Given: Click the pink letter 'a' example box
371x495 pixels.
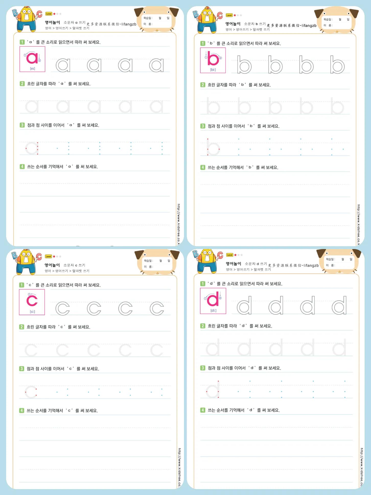Looking at the screenshot, I should click(32, 59).
